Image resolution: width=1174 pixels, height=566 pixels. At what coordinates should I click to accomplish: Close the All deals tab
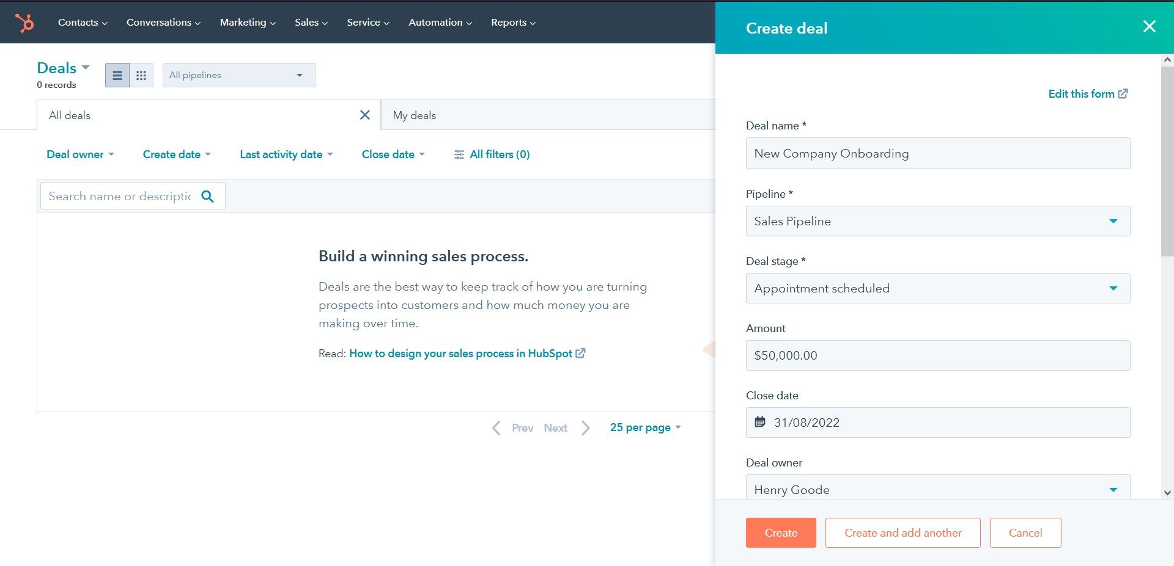pyautogui.click(x=365, y=115)
